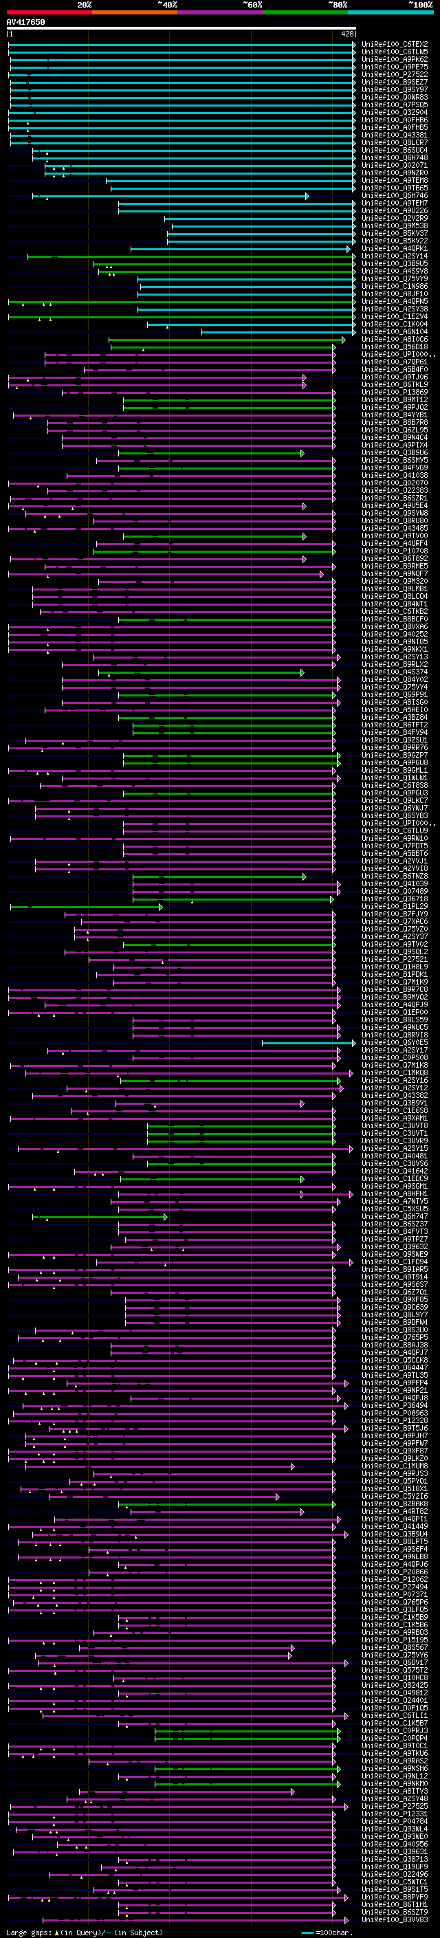Click the UniRef100_A2SY14 entry
The width and height of the screenshot is (440, 1938).
coord(395,256)
